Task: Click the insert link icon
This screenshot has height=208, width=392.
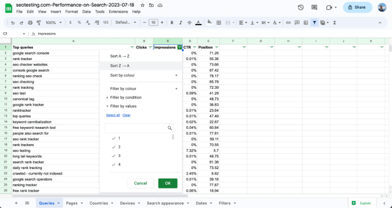Action: pyautogui.click(x=288, y=22)
